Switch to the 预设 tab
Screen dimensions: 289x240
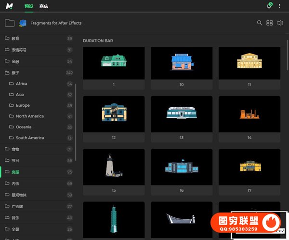(x=28, y=6)
